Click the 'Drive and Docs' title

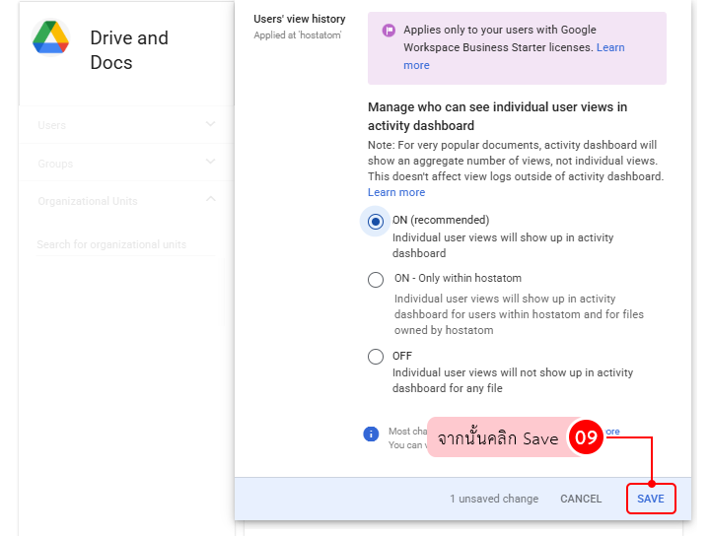pos(129,50)
